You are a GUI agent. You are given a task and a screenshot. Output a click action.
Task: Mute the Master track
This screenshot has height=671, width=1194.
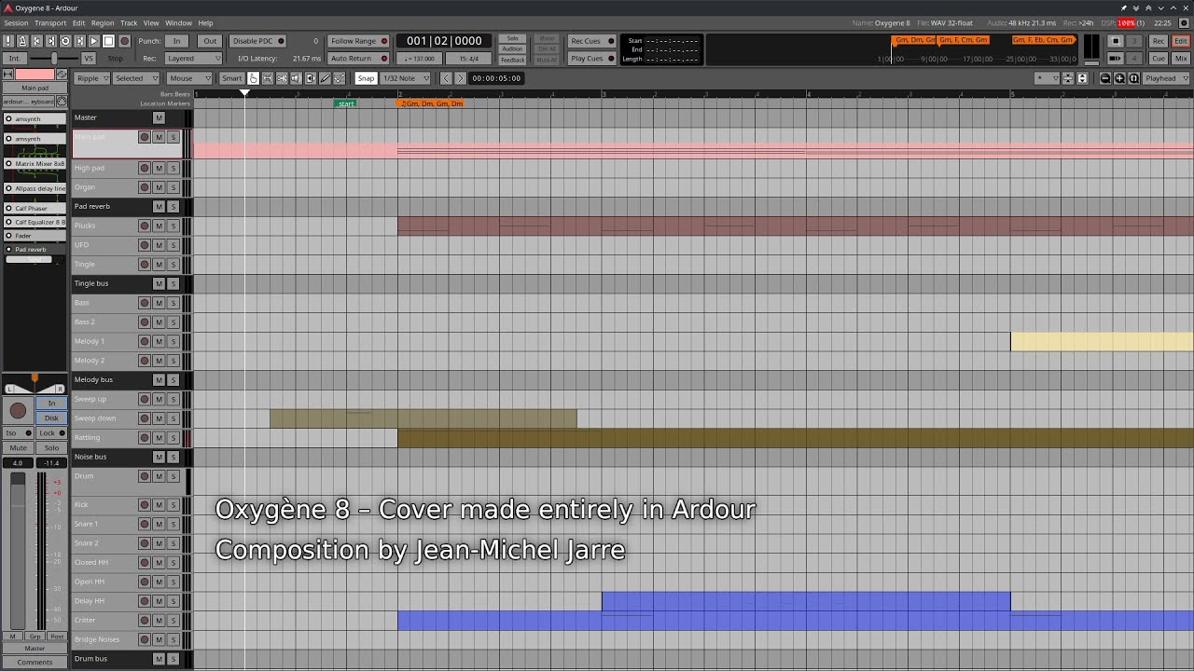pyautogui.click(x=159, y=118)
